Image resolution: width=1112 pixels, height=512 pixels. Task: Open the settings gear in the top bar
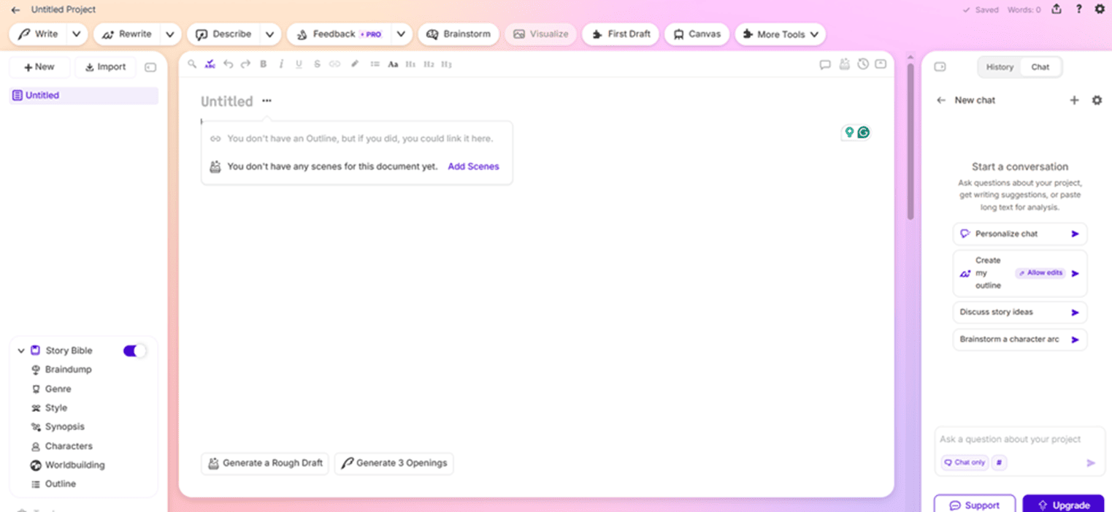(x=1100, y=9)
